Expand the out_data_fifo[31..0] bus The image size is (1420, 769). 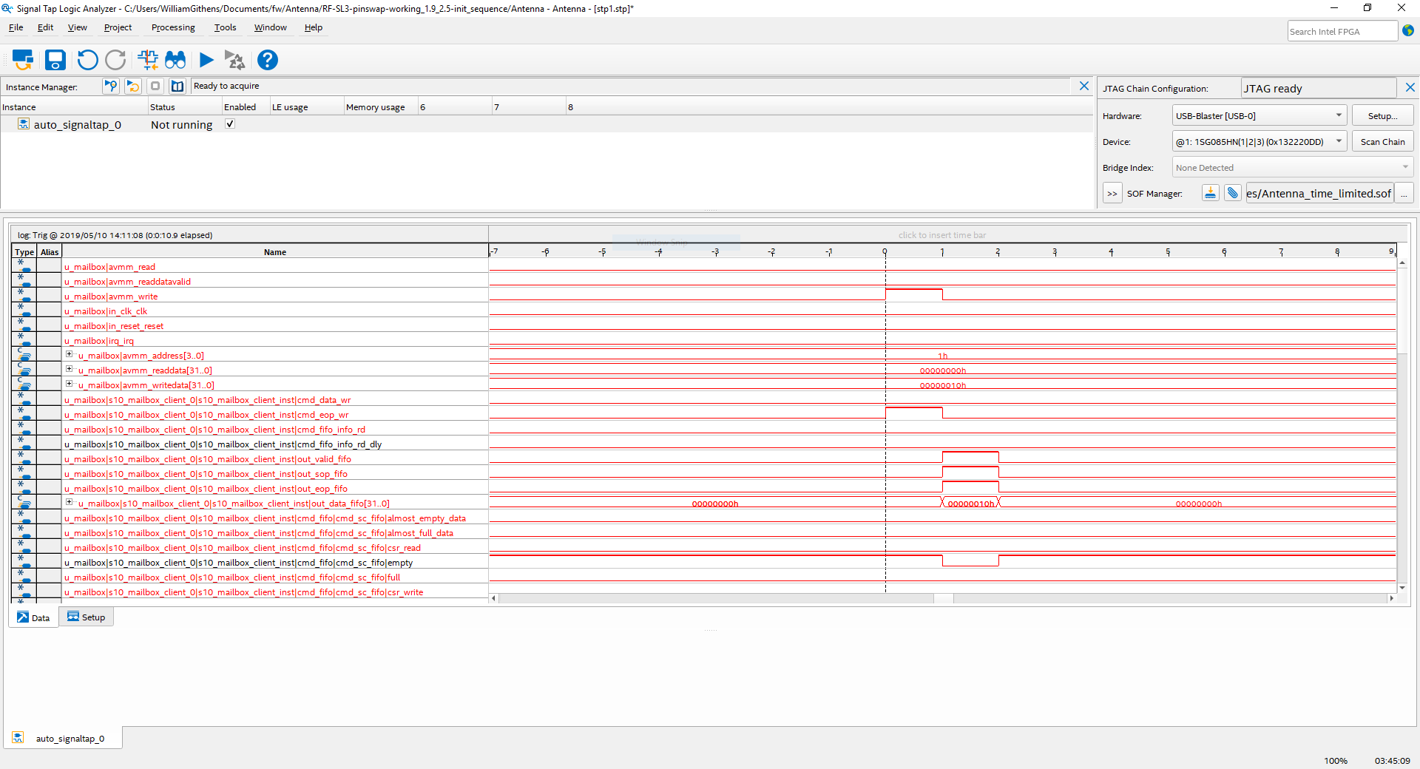[x=69, y=502]
